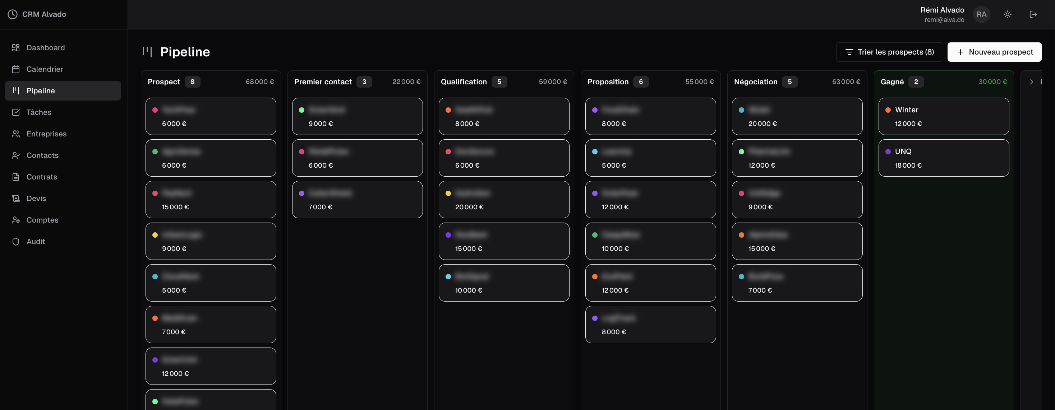1055x410 pixels.
Task: Click the Devis receipt icon
Action: 16,199
